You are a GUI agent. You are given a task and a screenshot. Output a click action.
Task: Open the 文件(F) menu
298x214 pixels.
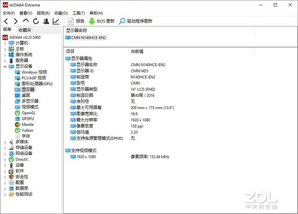point(8,13)
